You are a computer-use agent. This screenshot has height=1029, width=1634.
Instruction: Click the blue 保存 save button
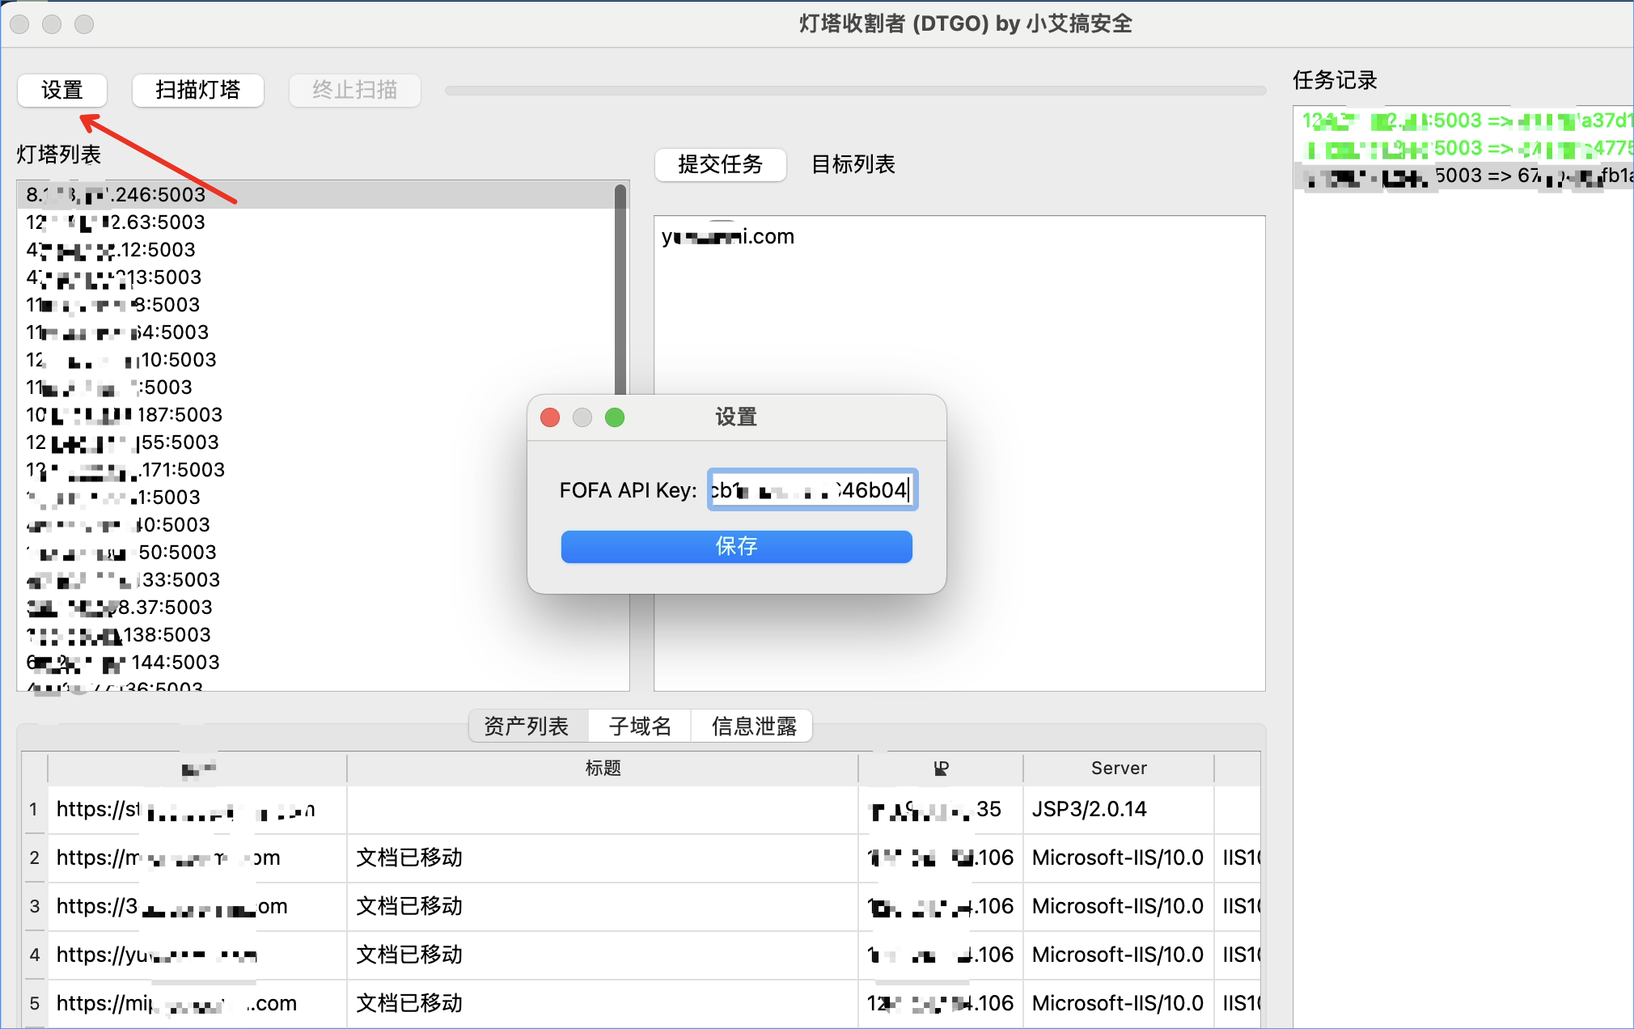(x=736, y=546)
